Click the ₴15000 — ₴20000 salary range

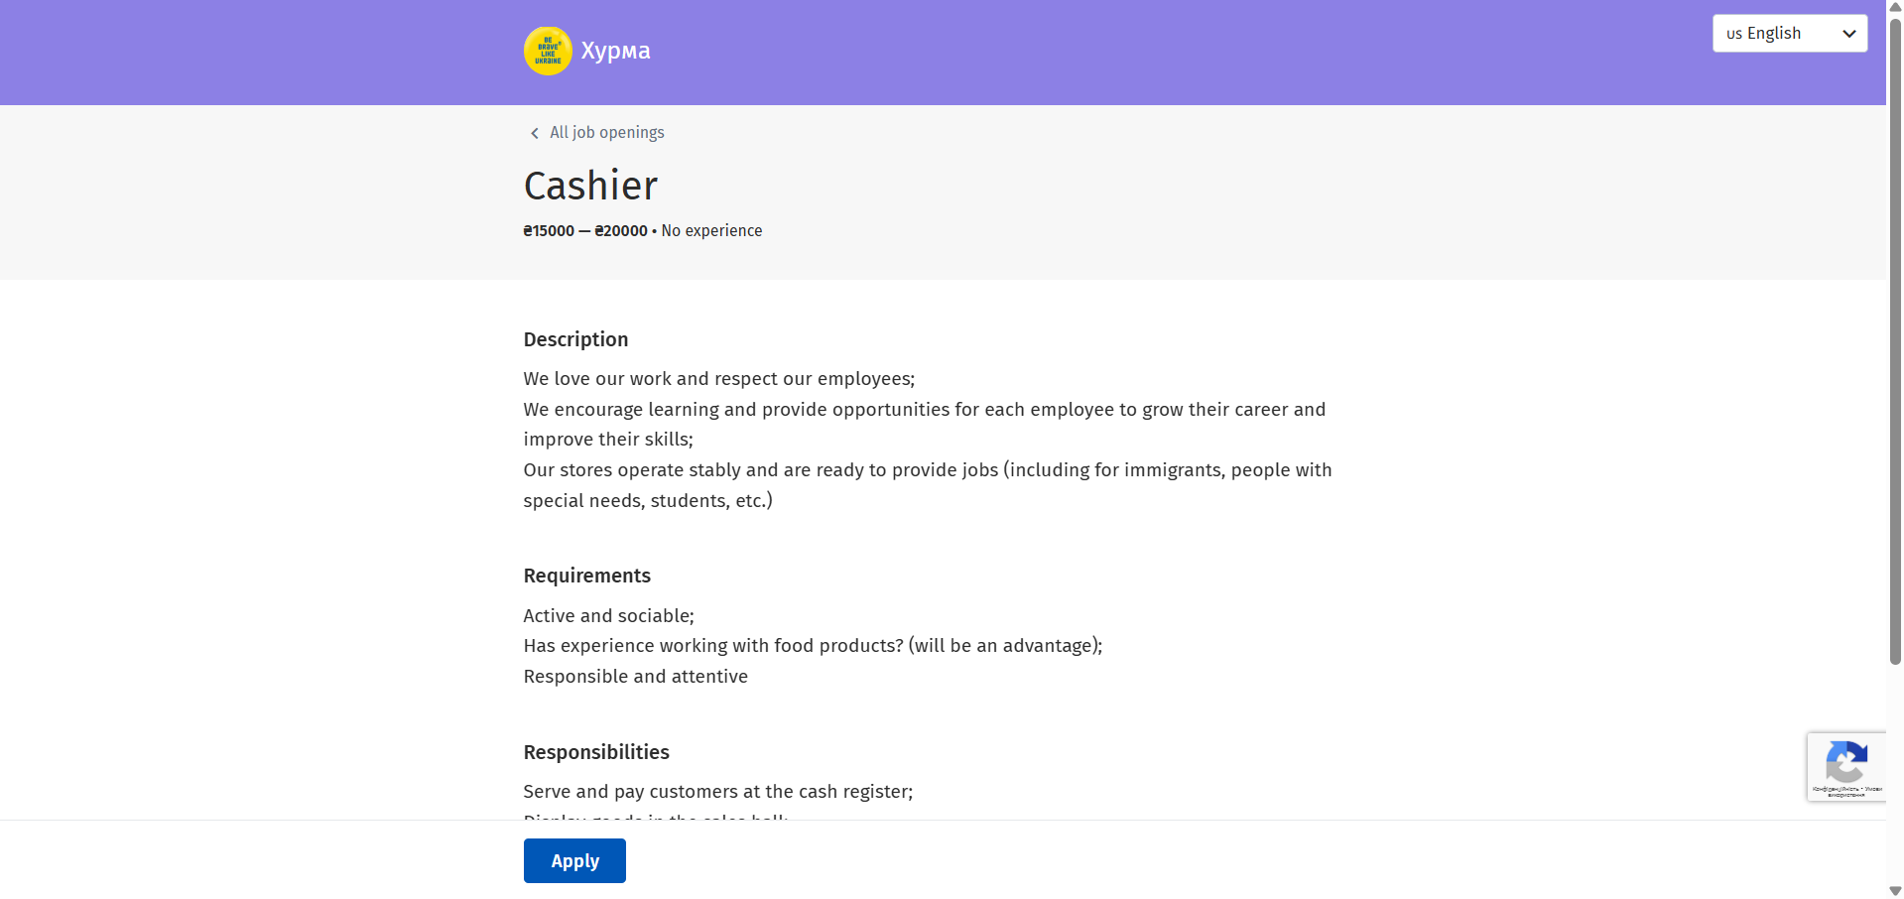(585, 230)
